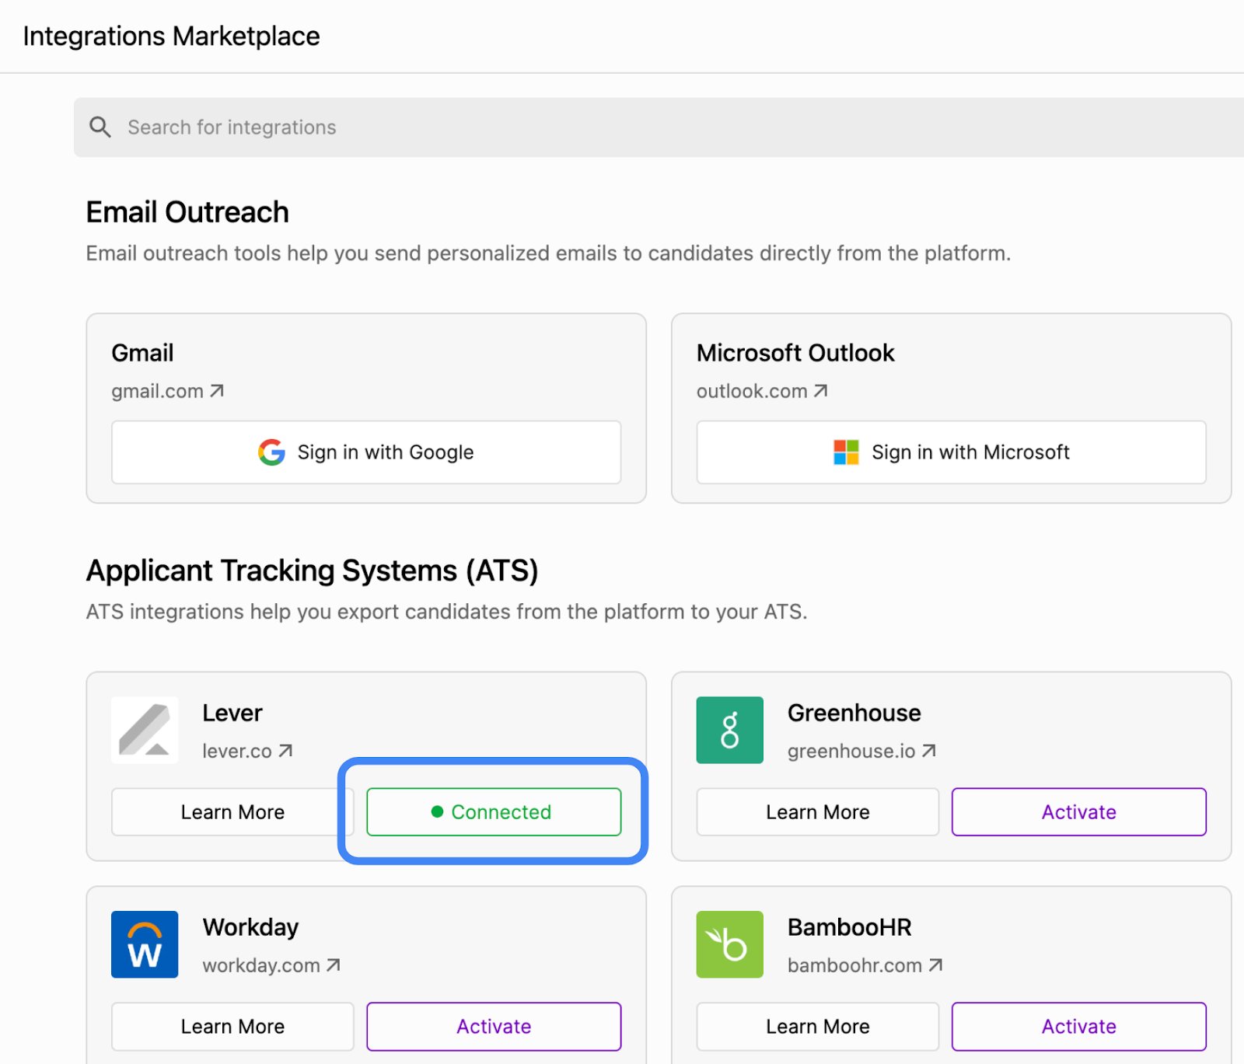Click the BambooHR logo

click(x=729, y=944)
